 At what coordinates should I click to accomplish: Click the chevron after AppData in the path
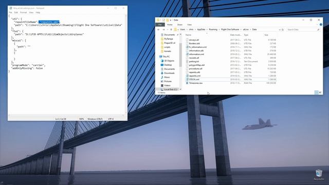point(207,30)
